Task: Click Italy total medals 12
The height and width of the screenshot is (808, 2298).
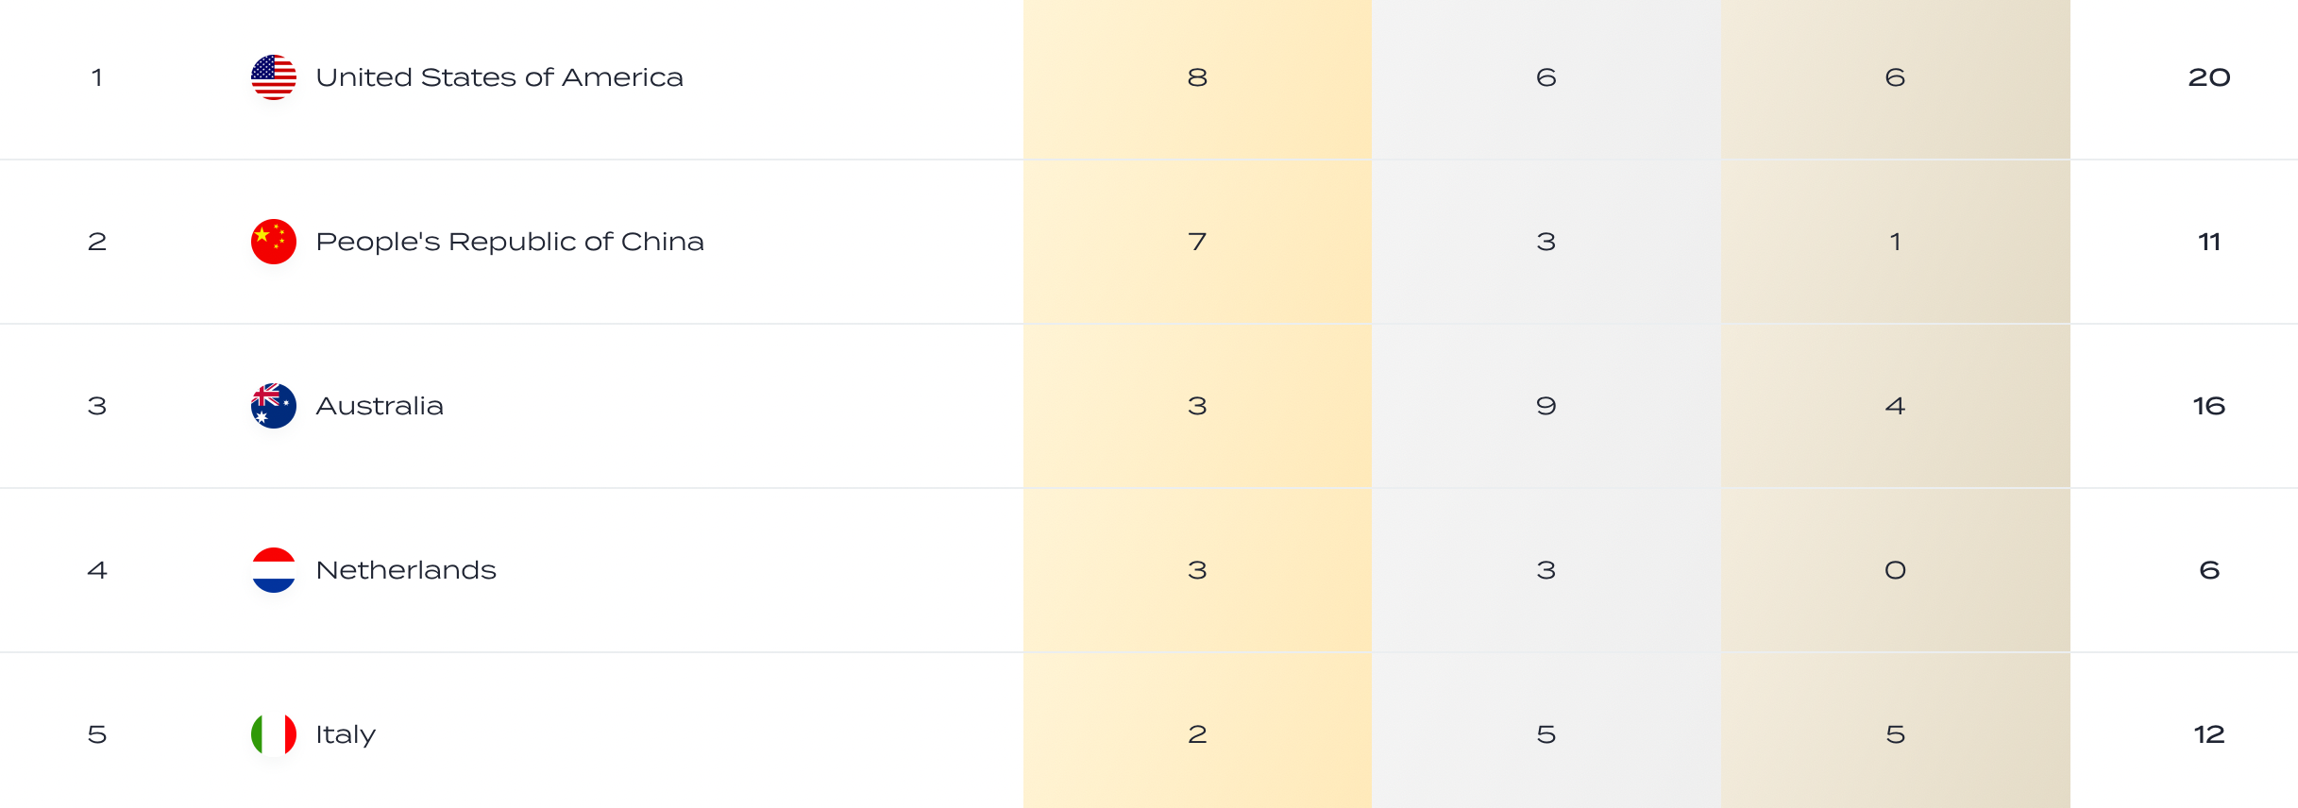Action: click(2209, 734)
